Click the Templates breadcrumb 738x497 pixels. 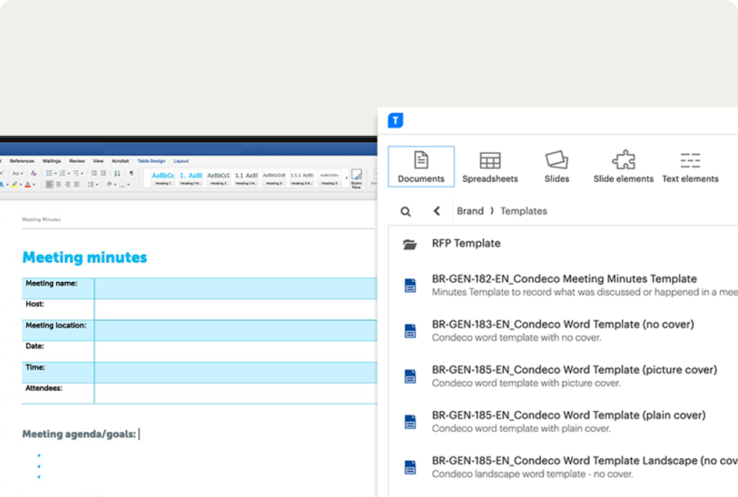pos(523,211)
